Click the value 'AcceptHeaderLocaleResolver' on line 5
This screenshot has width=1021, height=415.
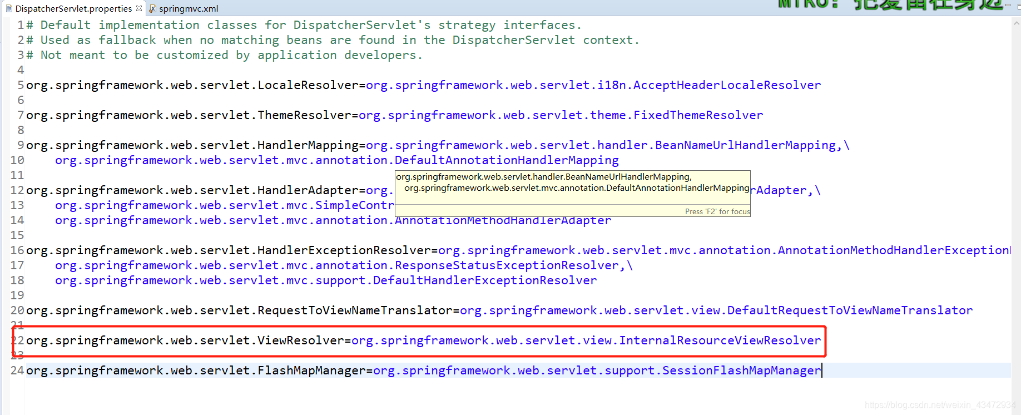tap(727, 85)
